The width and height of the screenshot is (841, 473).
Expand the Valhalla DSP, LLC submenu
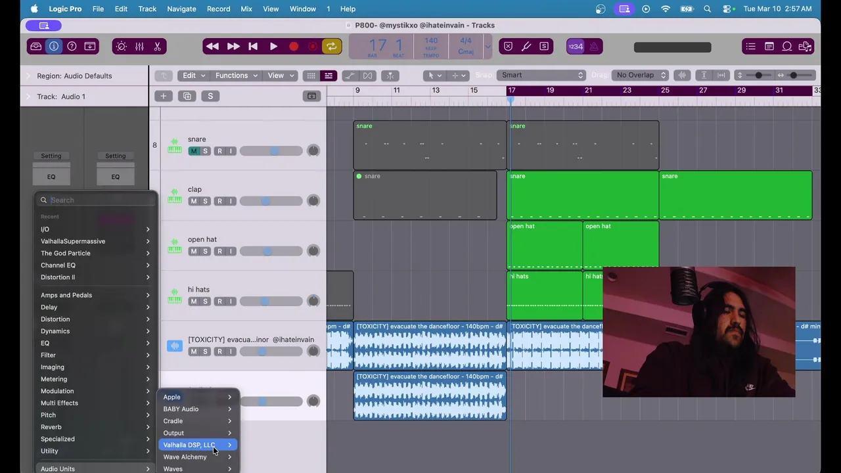click(x=198, y=445)
